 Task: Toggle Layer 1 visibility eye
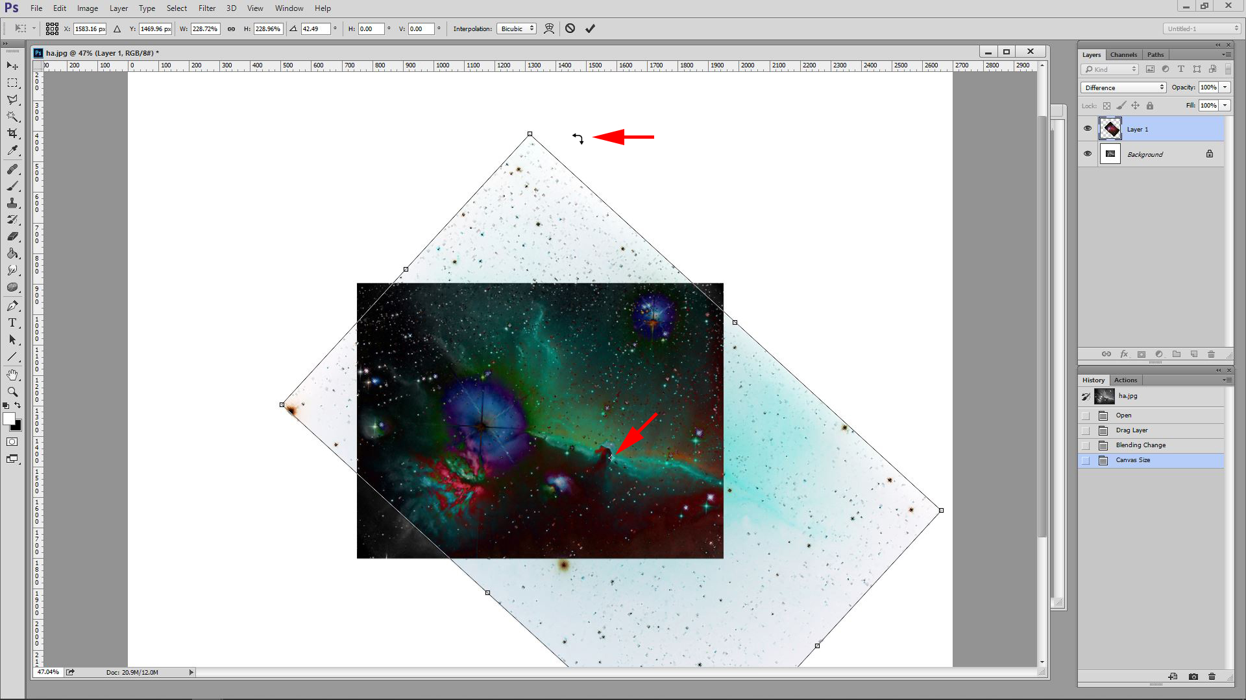pyautogui.click(x=1088, y=128)
